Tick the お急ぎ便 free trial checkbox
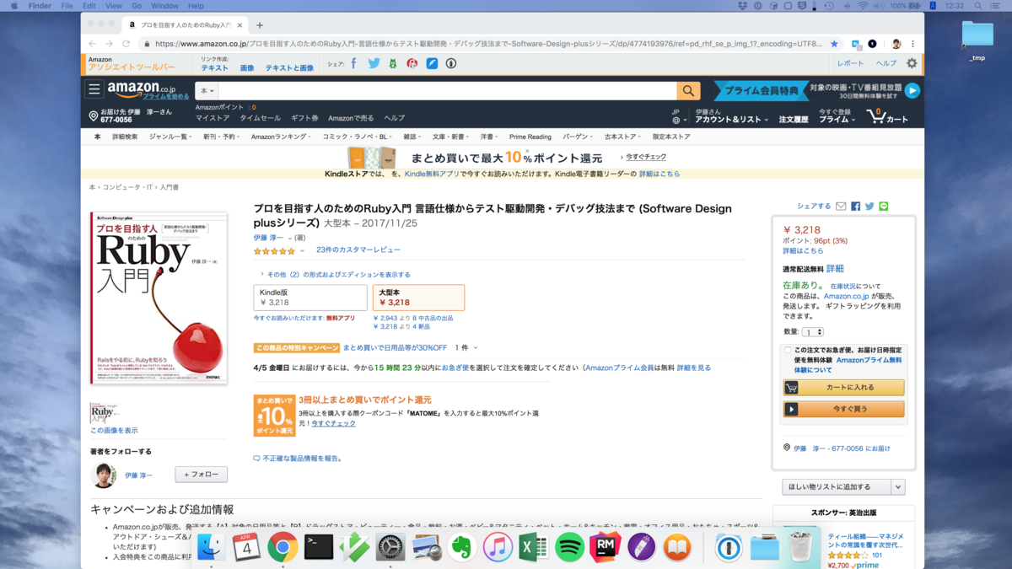The height and width of the screenshot is (569, 1012). (x=788, y=350)
